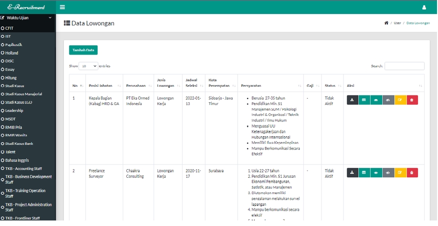Select Leadership in the sidebar
The width and height of the screenshot is (438, 226).
pyautogui.click(x=28, y=110)
